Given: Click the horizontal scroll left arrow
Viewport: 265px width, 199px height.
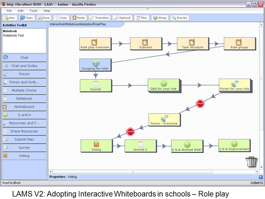Looking at the screenshot, I should pos(51,171).
